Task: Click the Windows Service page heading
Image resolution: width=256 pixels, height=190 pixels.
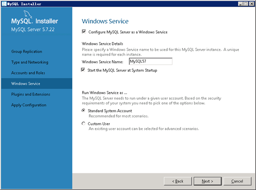Action: tap(105, 21)
